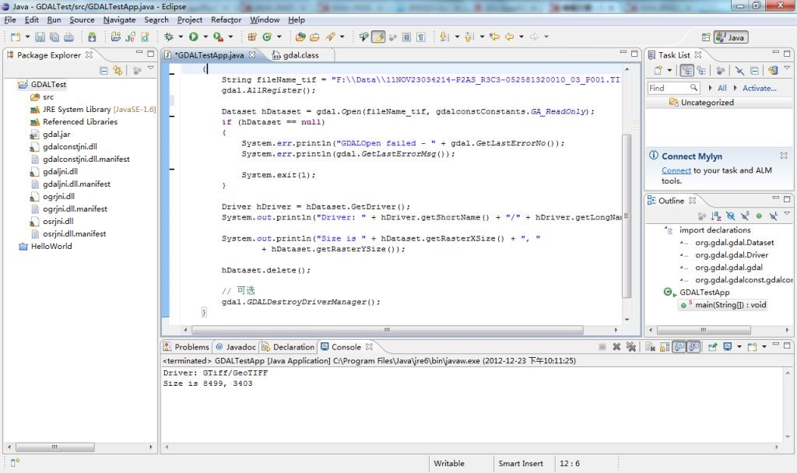Toggle Link with Editor in Package Explorer
Image resolution: width=797 pixels, height=473 pixels.
pyautogui.click(x=118, y=71)
